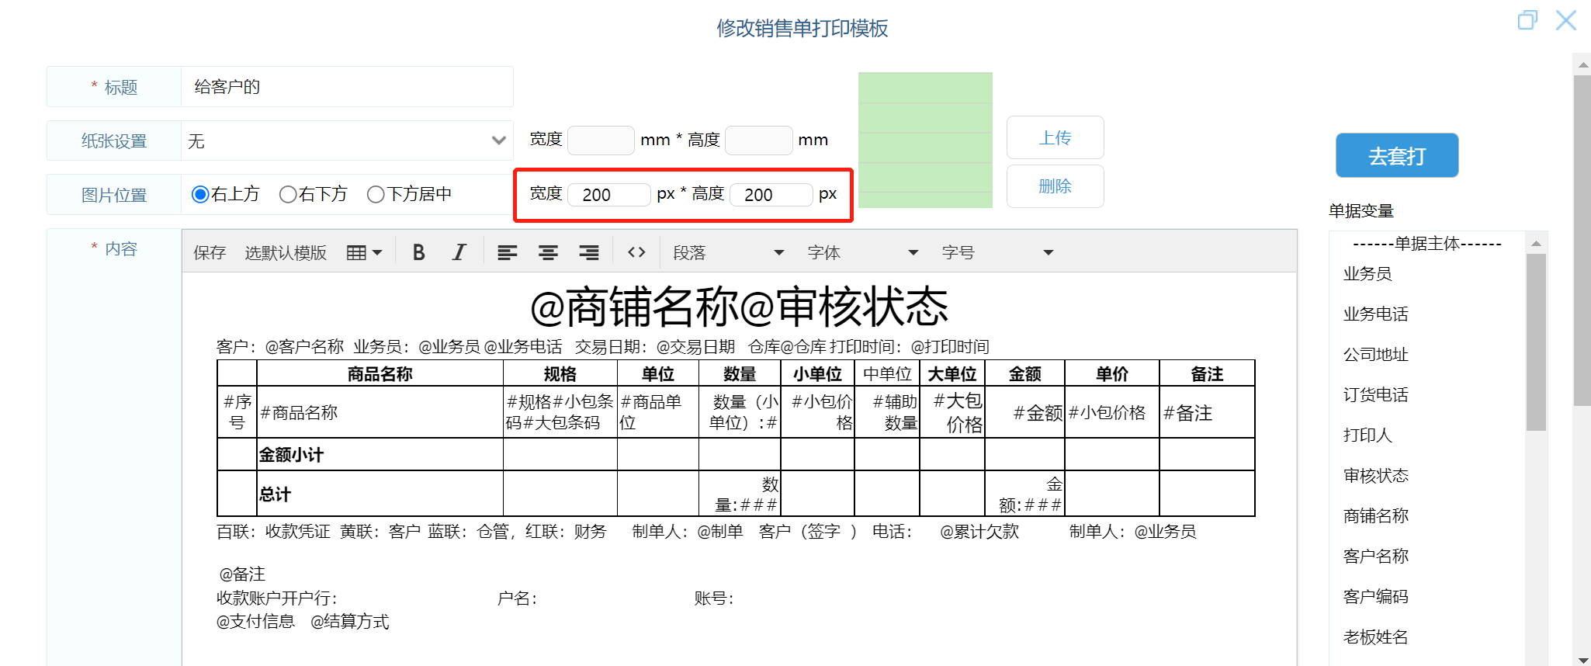The width and height of the screenshot is (1591, 666).
Task: Toggle bold formatting in editor toolbar
Action: point(418,252)
